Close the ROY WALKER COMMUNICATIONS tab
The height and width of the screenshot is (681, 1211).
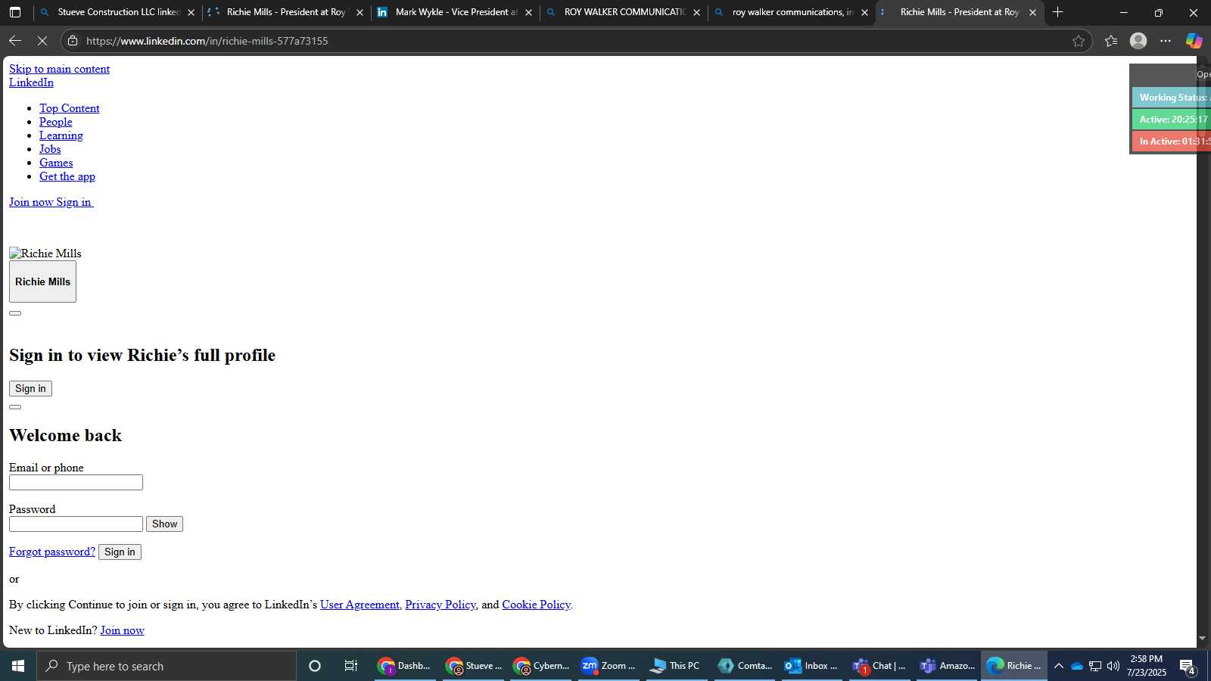pyautogui.click(x=696, y=12)
